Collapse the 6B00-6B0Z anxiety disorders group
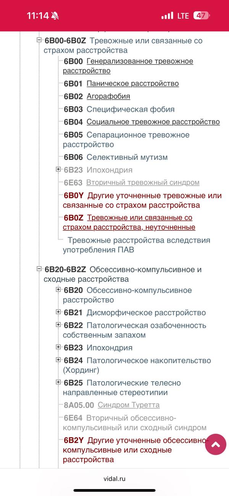This screenshot has height=496, width=229. (x=39, y=40)
